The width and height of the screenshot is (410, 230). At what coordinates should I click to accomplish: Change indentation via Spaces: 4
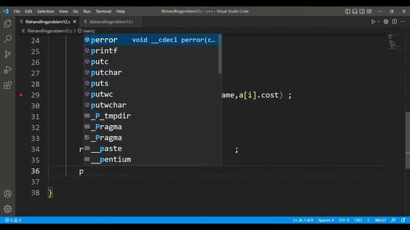(326, 220)
